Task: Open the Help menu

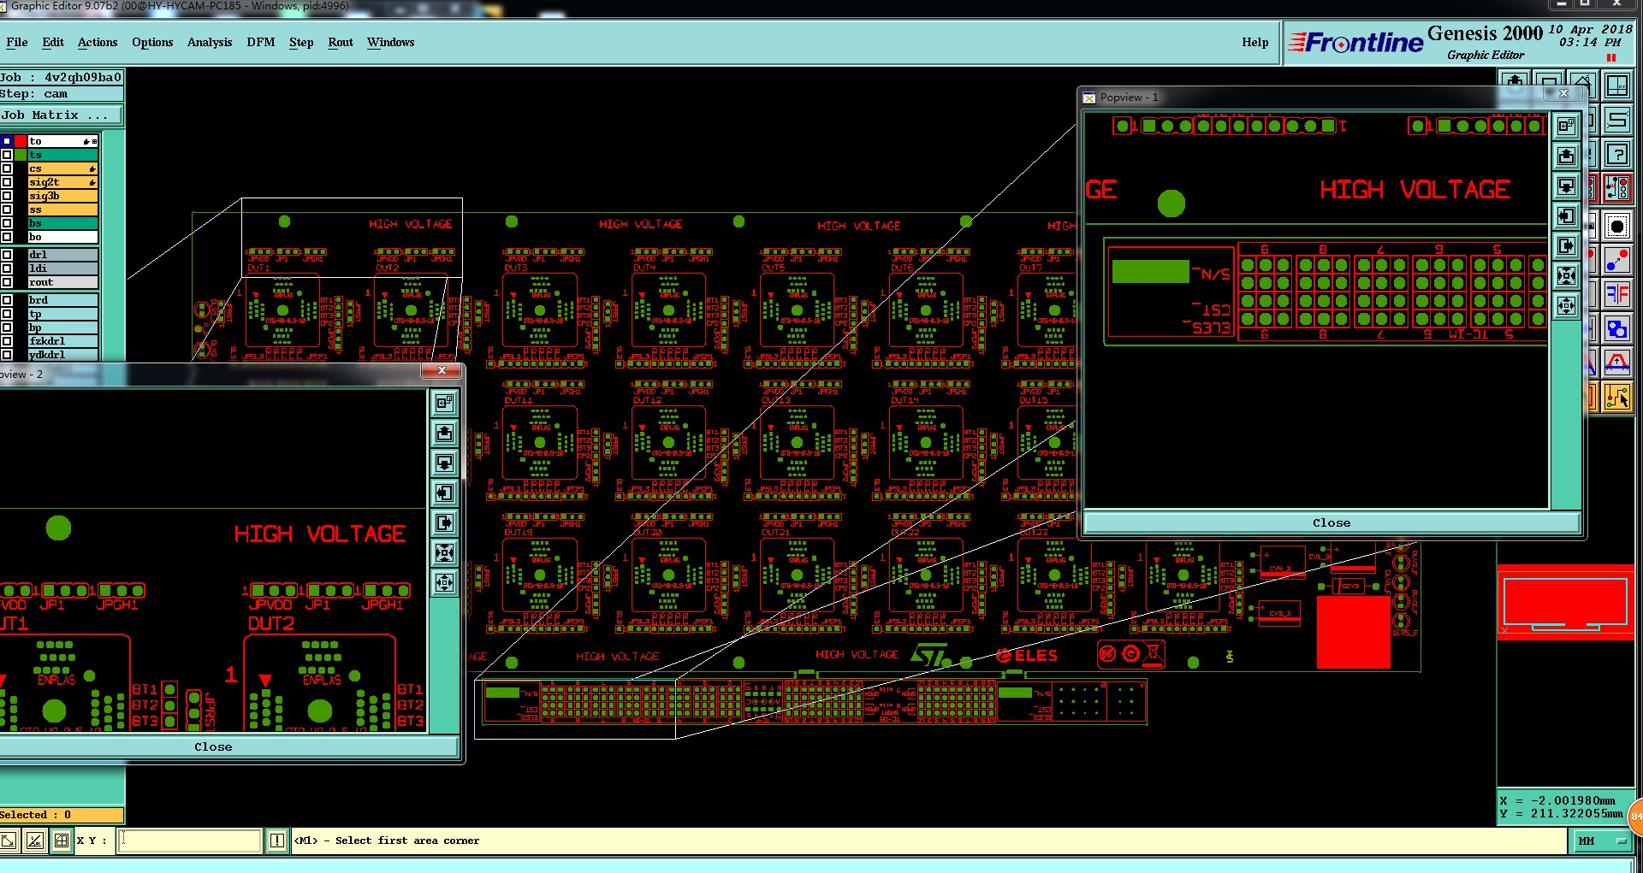Action: coord(1255,42)
